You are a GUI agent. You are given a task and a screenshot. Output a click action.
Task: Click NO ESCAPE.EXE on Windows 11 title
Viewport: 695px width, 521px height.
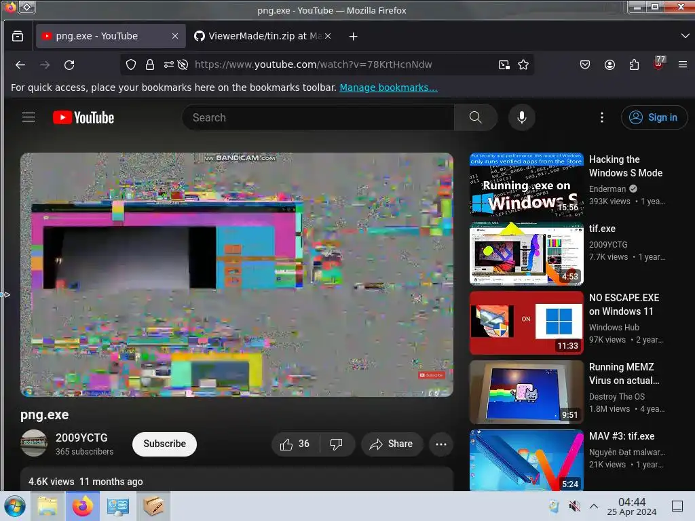(624, 305)
